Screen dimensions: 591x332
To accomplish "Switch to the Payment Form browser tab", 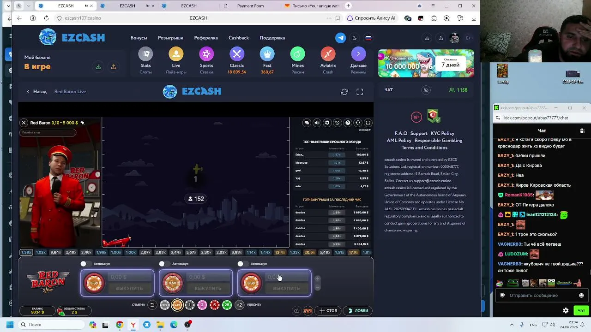I will tap(249, 6).
